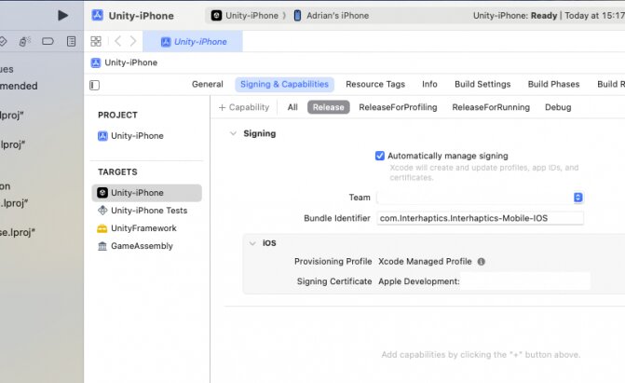Select the Unity-iPhone target
This screenshot has width=625, height=383.
click(x=146, y=193)
